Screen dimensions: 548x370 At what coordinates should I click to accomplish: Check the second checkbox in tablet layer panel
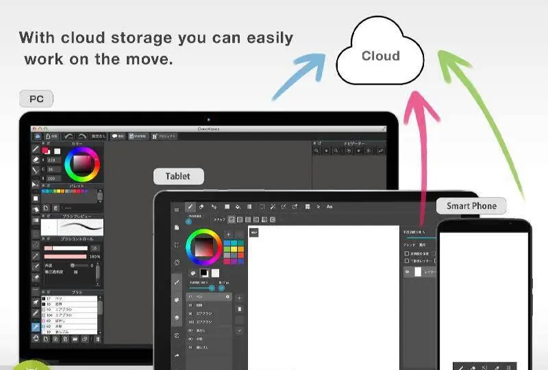[x=406, y=261]
